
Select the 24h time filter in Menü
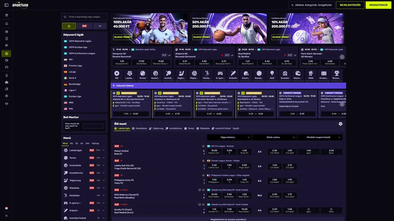point(87,143)
